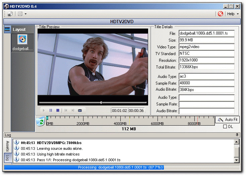The width and height of the screenshot is (246, 176).
Task: Click the log scrollbar down arrow
Action: tap(236, 160)
